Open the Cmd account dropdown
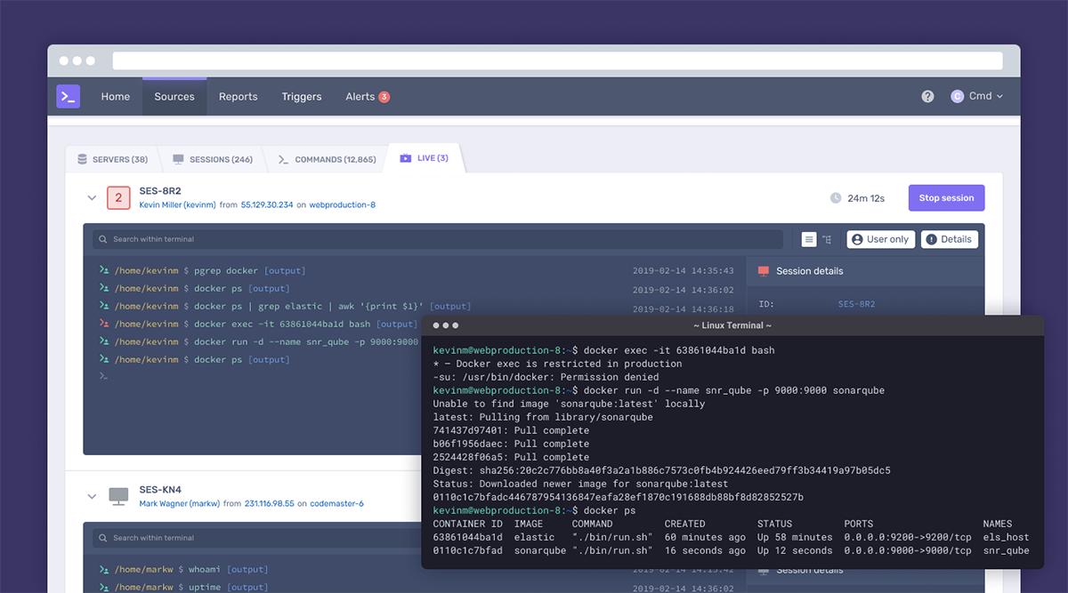This screenshot has width=1068, height=593. (x=977, y=96)
